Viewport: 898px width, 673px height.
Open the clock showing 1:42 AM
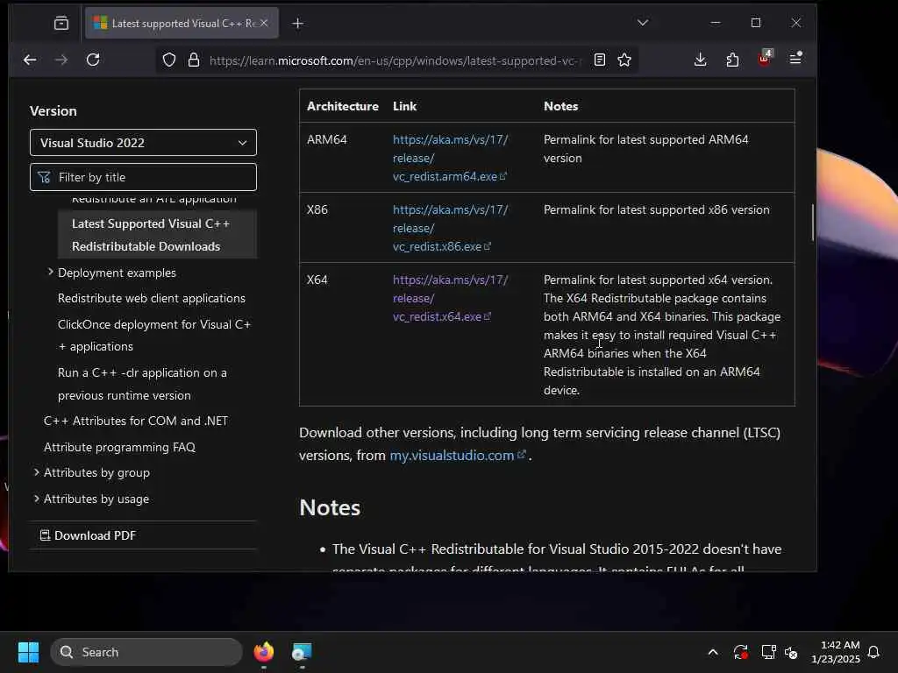836,652
